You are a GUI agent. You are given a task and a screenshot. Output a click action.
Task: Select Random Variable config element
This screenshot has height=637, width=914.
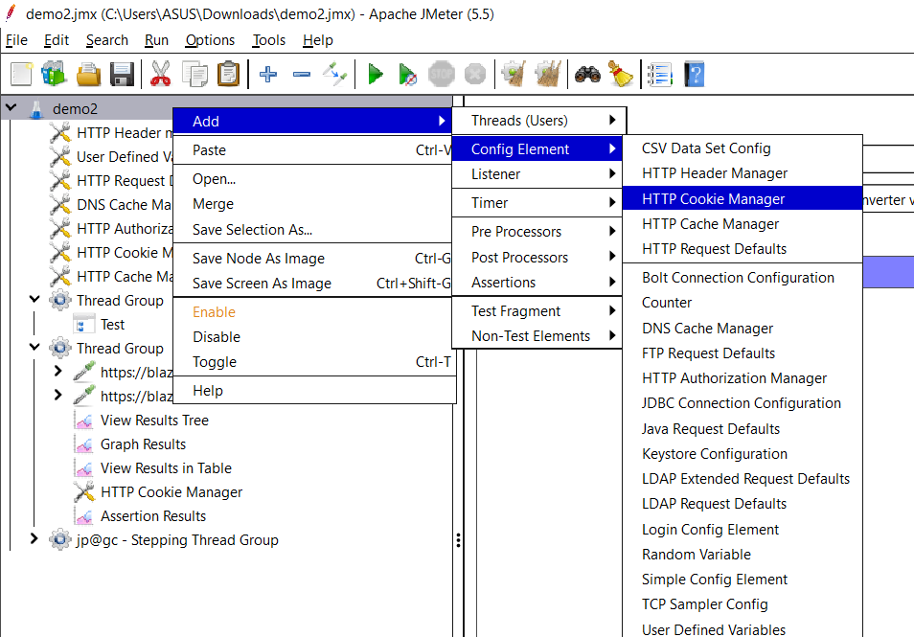743,555
